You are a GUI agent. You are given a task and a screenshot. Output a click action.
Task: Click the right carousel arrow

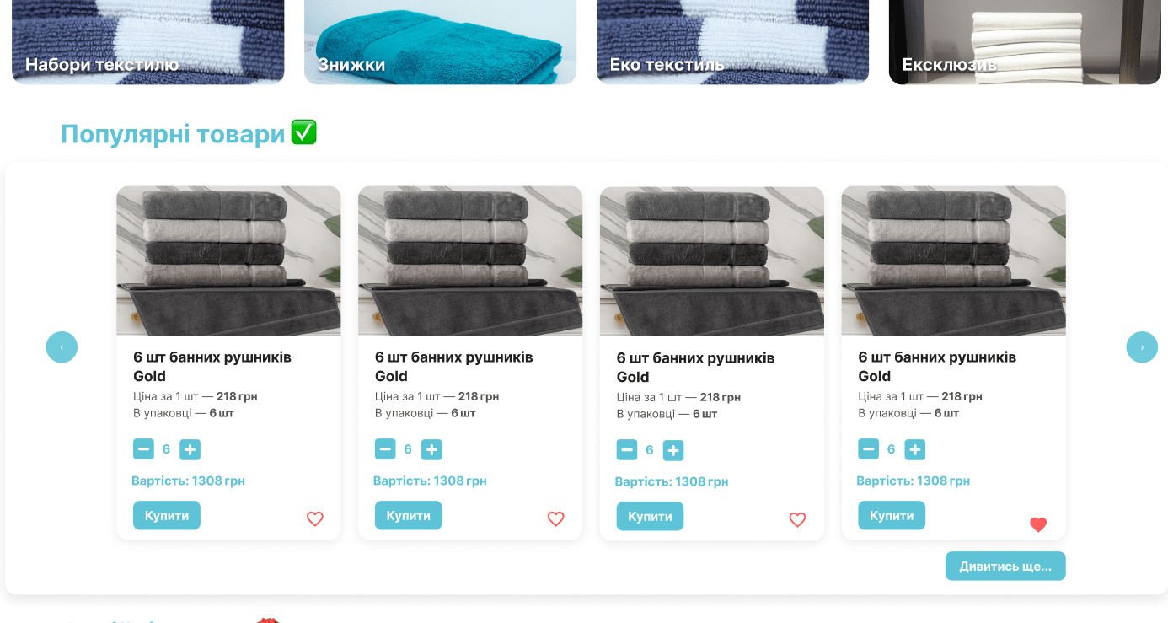click(1142, 346)
